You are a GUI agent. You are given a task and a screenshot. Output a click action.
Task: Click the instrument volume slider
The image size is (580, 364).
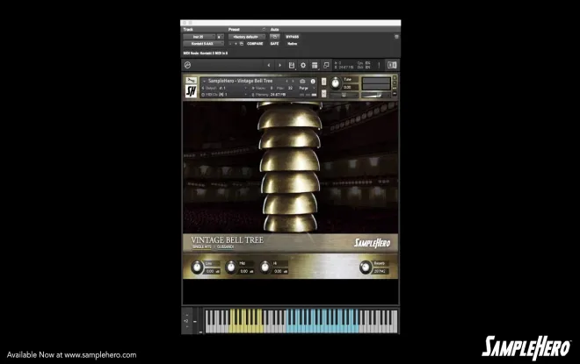pyautogui.click(x=376, y=96)
